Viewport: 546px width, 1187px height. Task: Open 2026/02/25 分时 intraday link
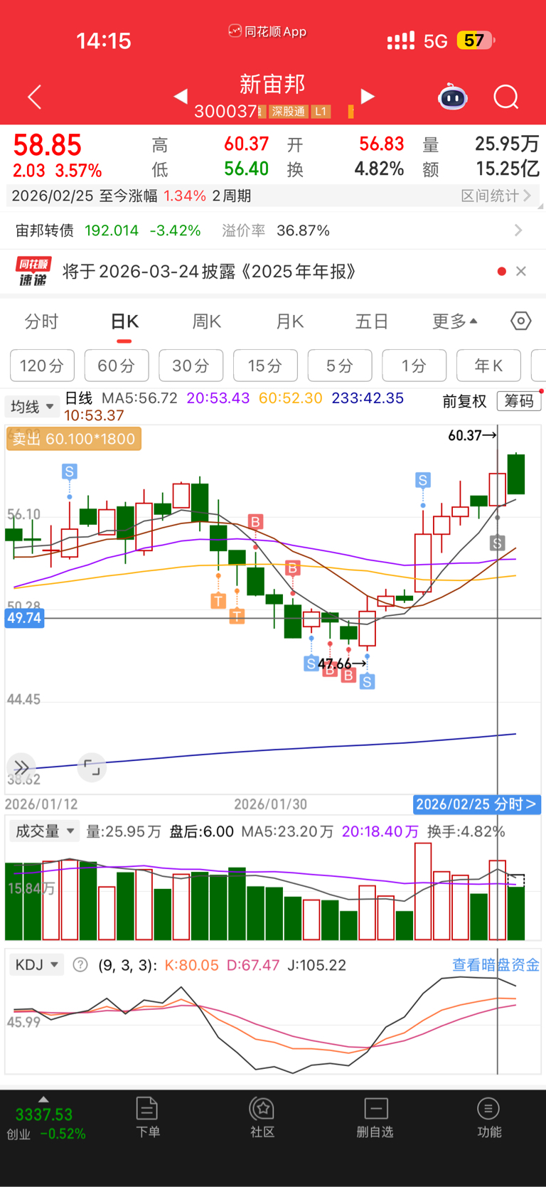pyautogui.click(x=477, y=804)
